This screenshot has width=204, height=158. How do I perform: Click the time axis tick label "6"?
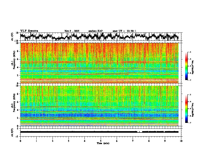click(117, 141)
